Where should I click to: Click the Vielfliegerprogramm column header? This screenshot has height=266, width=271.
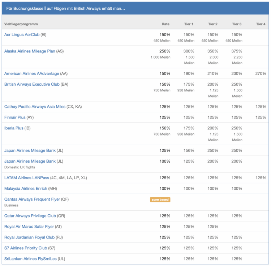coord(21,24)
